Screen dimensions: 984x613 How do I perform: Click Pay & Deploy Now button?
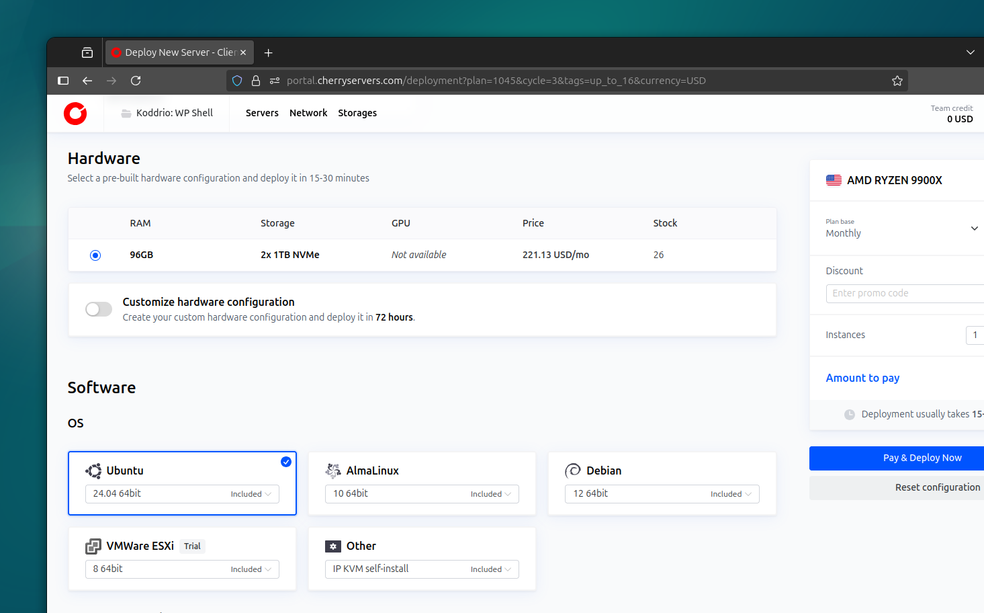pos(897,458)
